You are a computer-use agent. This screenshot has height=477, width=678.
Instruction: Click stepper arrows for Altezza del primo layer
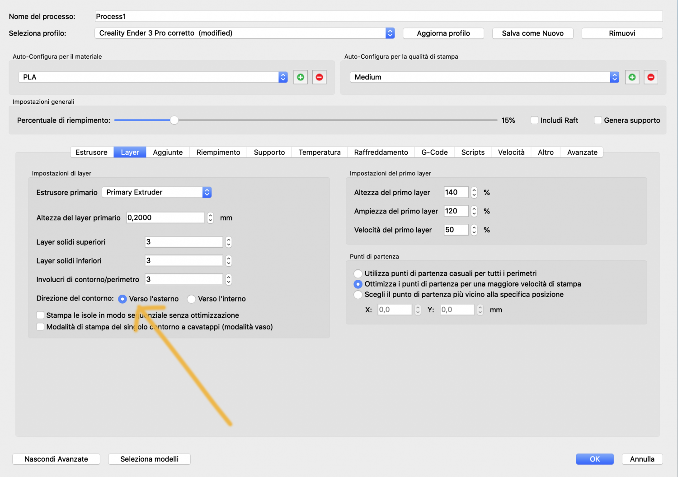pyautogui.click(x=474, y=193)
